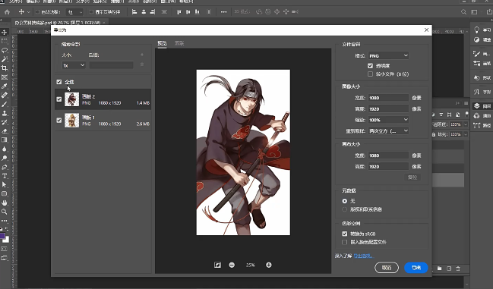Select the Zoom tool in left toolbar
This screenshot has height=289, width=493.
pos(5,212)
